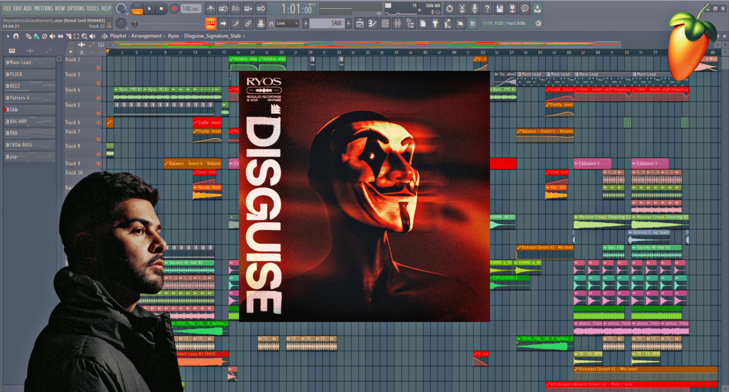This screenshot has width=729, height=392.
Task: Toggle the PAT/SONG mode switch
Action: pyautogui.click(x=137, y=8)
